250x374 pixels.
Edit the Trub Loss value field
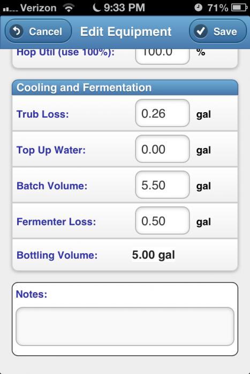[163, 113]
